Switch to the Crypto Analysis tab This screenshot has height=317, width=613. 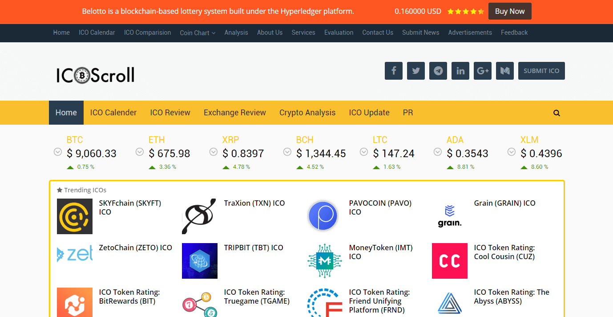[x=307, y=113]
